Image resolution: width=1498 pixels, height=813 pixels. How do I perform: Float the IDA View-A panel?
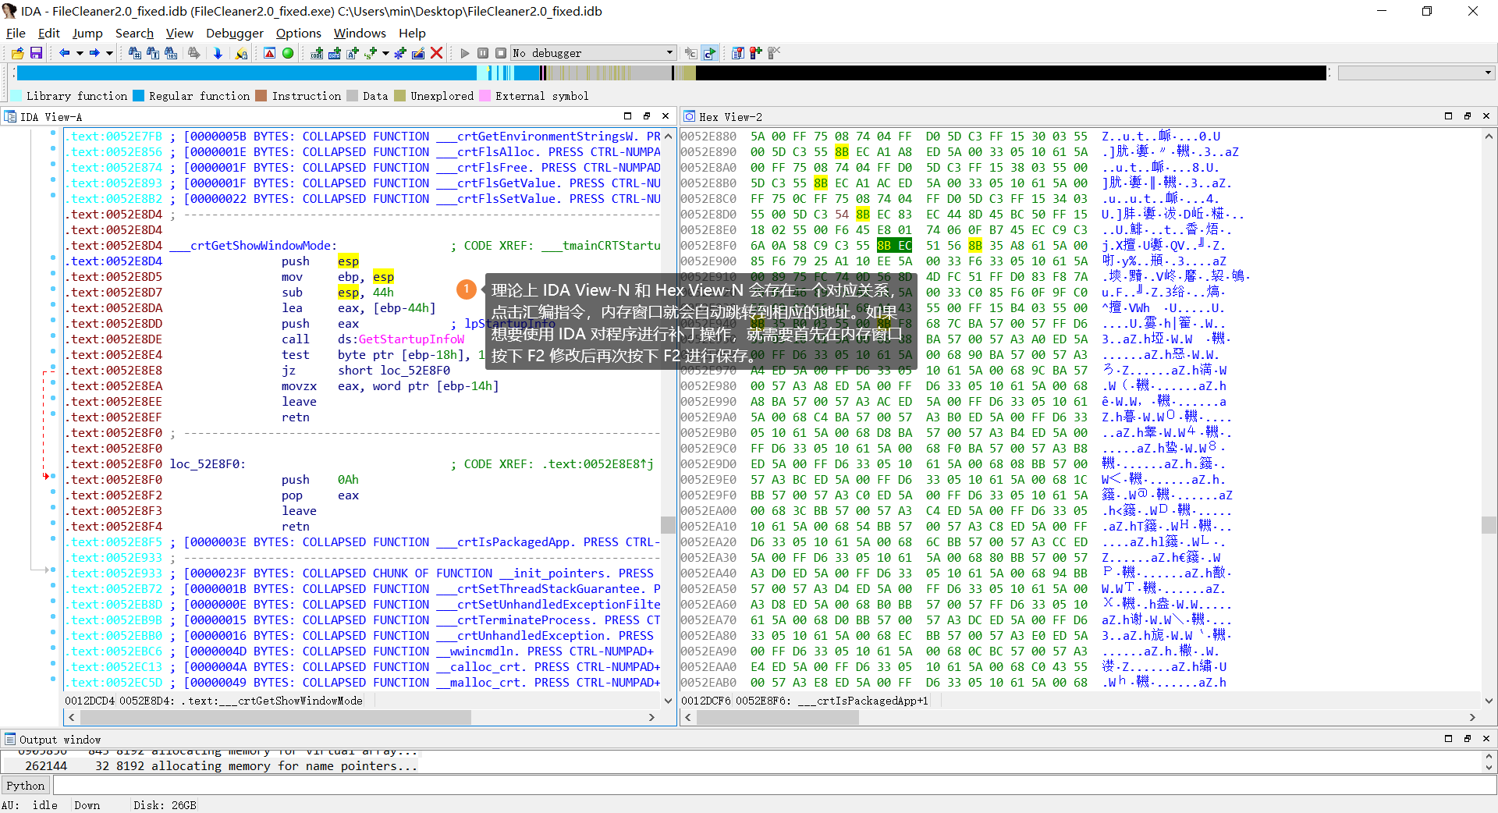tap(647, 116)
